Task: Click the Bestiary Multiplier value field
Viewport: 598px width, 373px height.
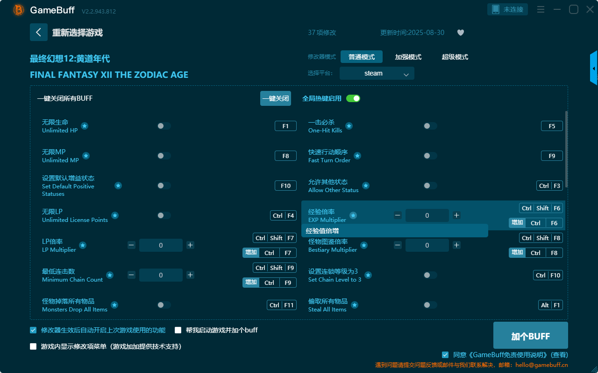Action: (x=427, y=245)
